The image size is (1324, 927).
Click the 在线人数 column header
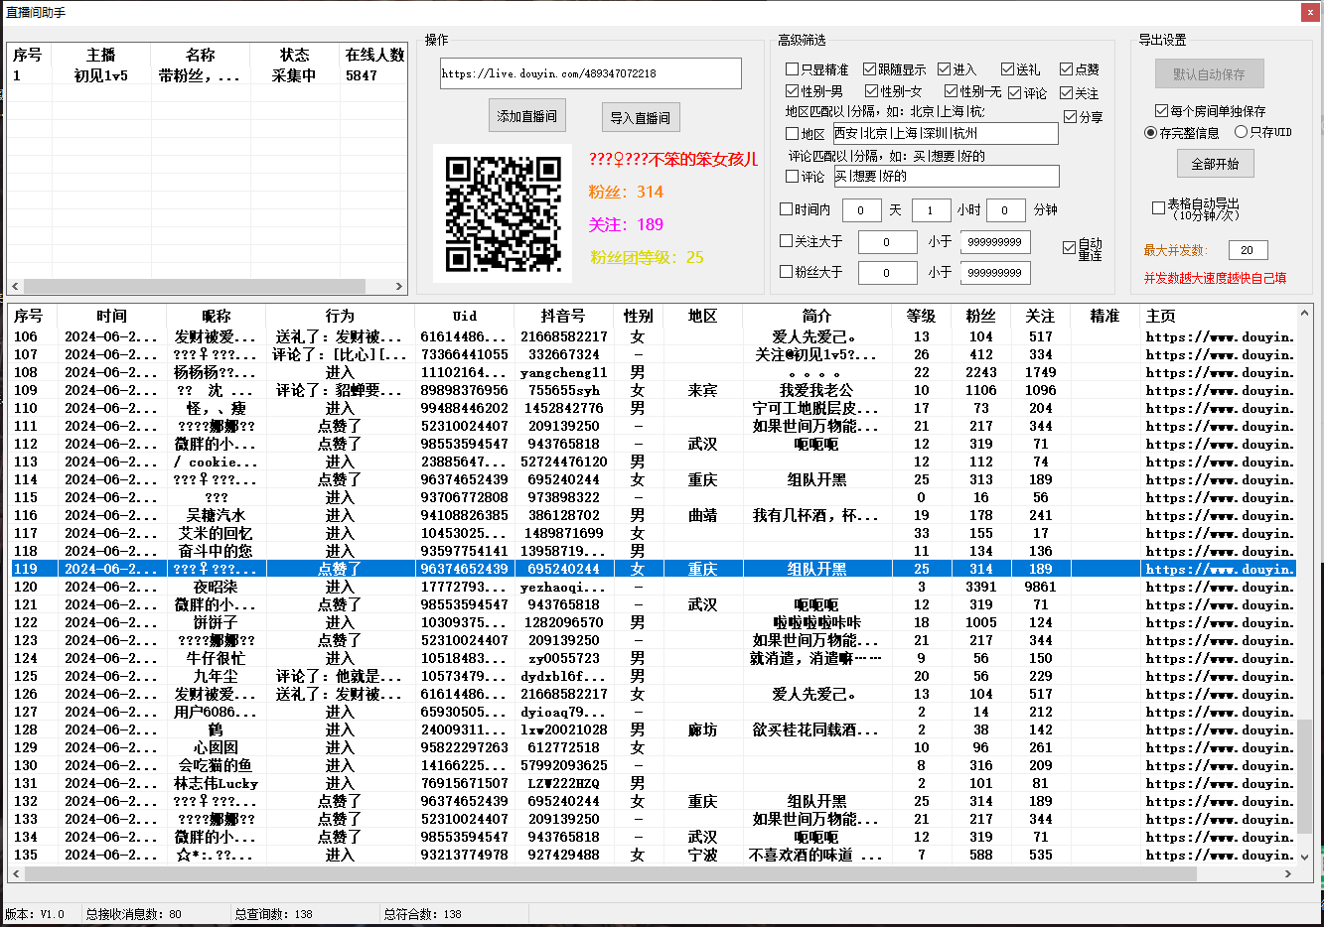point(374,55)
